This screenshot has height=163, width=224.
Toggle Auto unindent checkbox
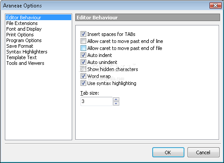point(83,62)
